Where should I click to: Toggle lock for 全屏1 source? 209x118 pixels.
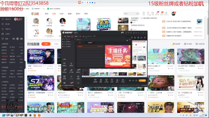click(65, 46)
